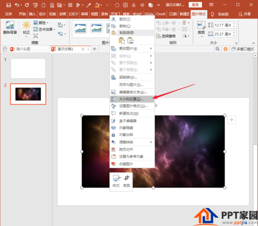Click the Save icon in quick access toolbar

[8, 5]
